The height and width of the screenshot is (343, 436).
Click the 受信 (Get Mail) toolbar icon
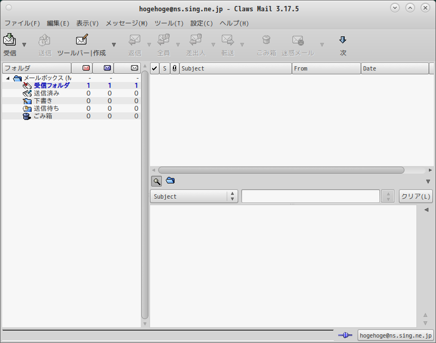click(10, 40)
